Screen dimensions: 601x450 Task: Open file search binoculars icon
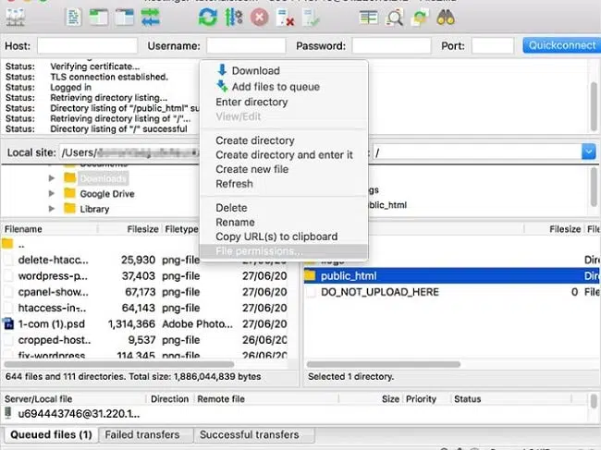[446, 18]
